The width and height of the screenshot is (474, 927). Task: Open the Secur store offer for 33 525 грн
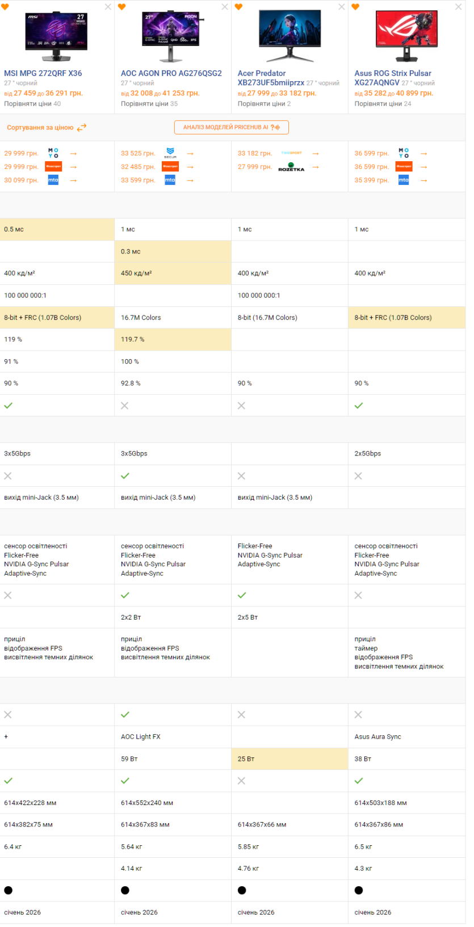pyautogui.click(x=170, y=153)
